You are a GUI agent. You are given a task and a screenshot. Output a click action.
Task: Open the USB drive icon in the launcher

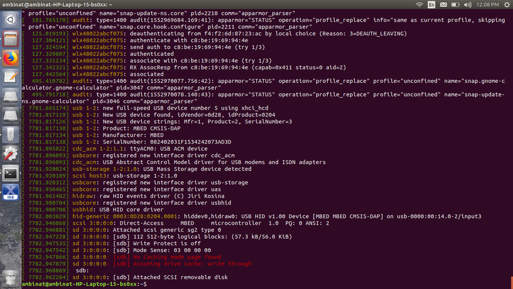click(x=10, y=135)
